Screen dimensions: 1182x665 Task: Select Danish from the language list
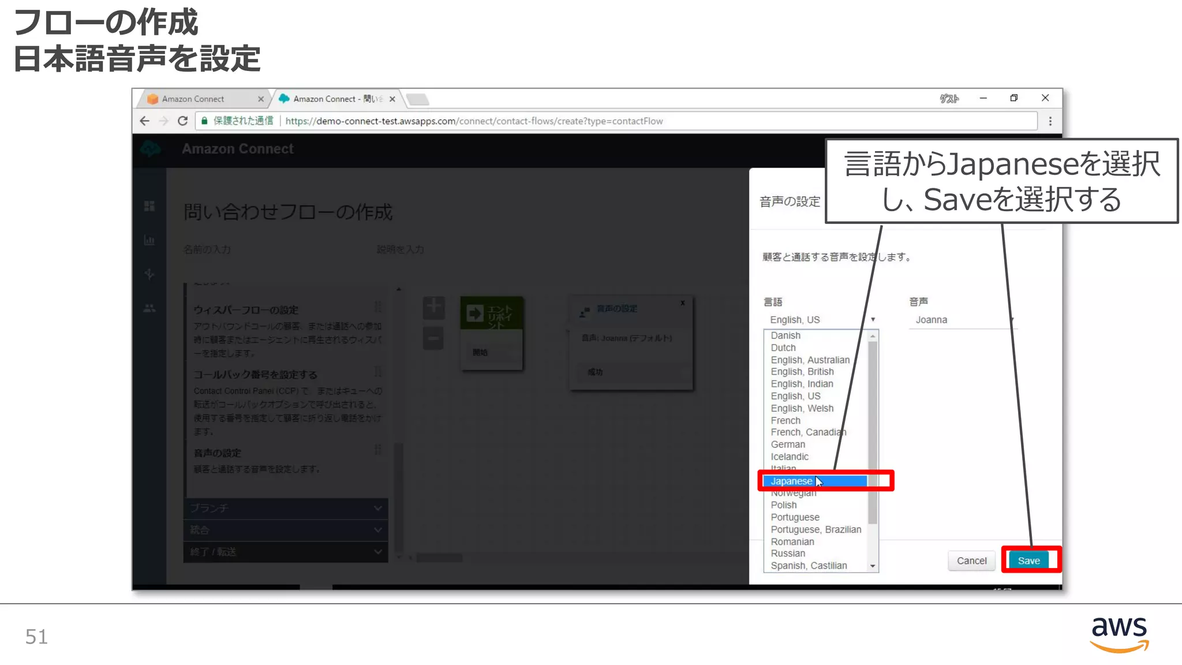pos(815,335)
